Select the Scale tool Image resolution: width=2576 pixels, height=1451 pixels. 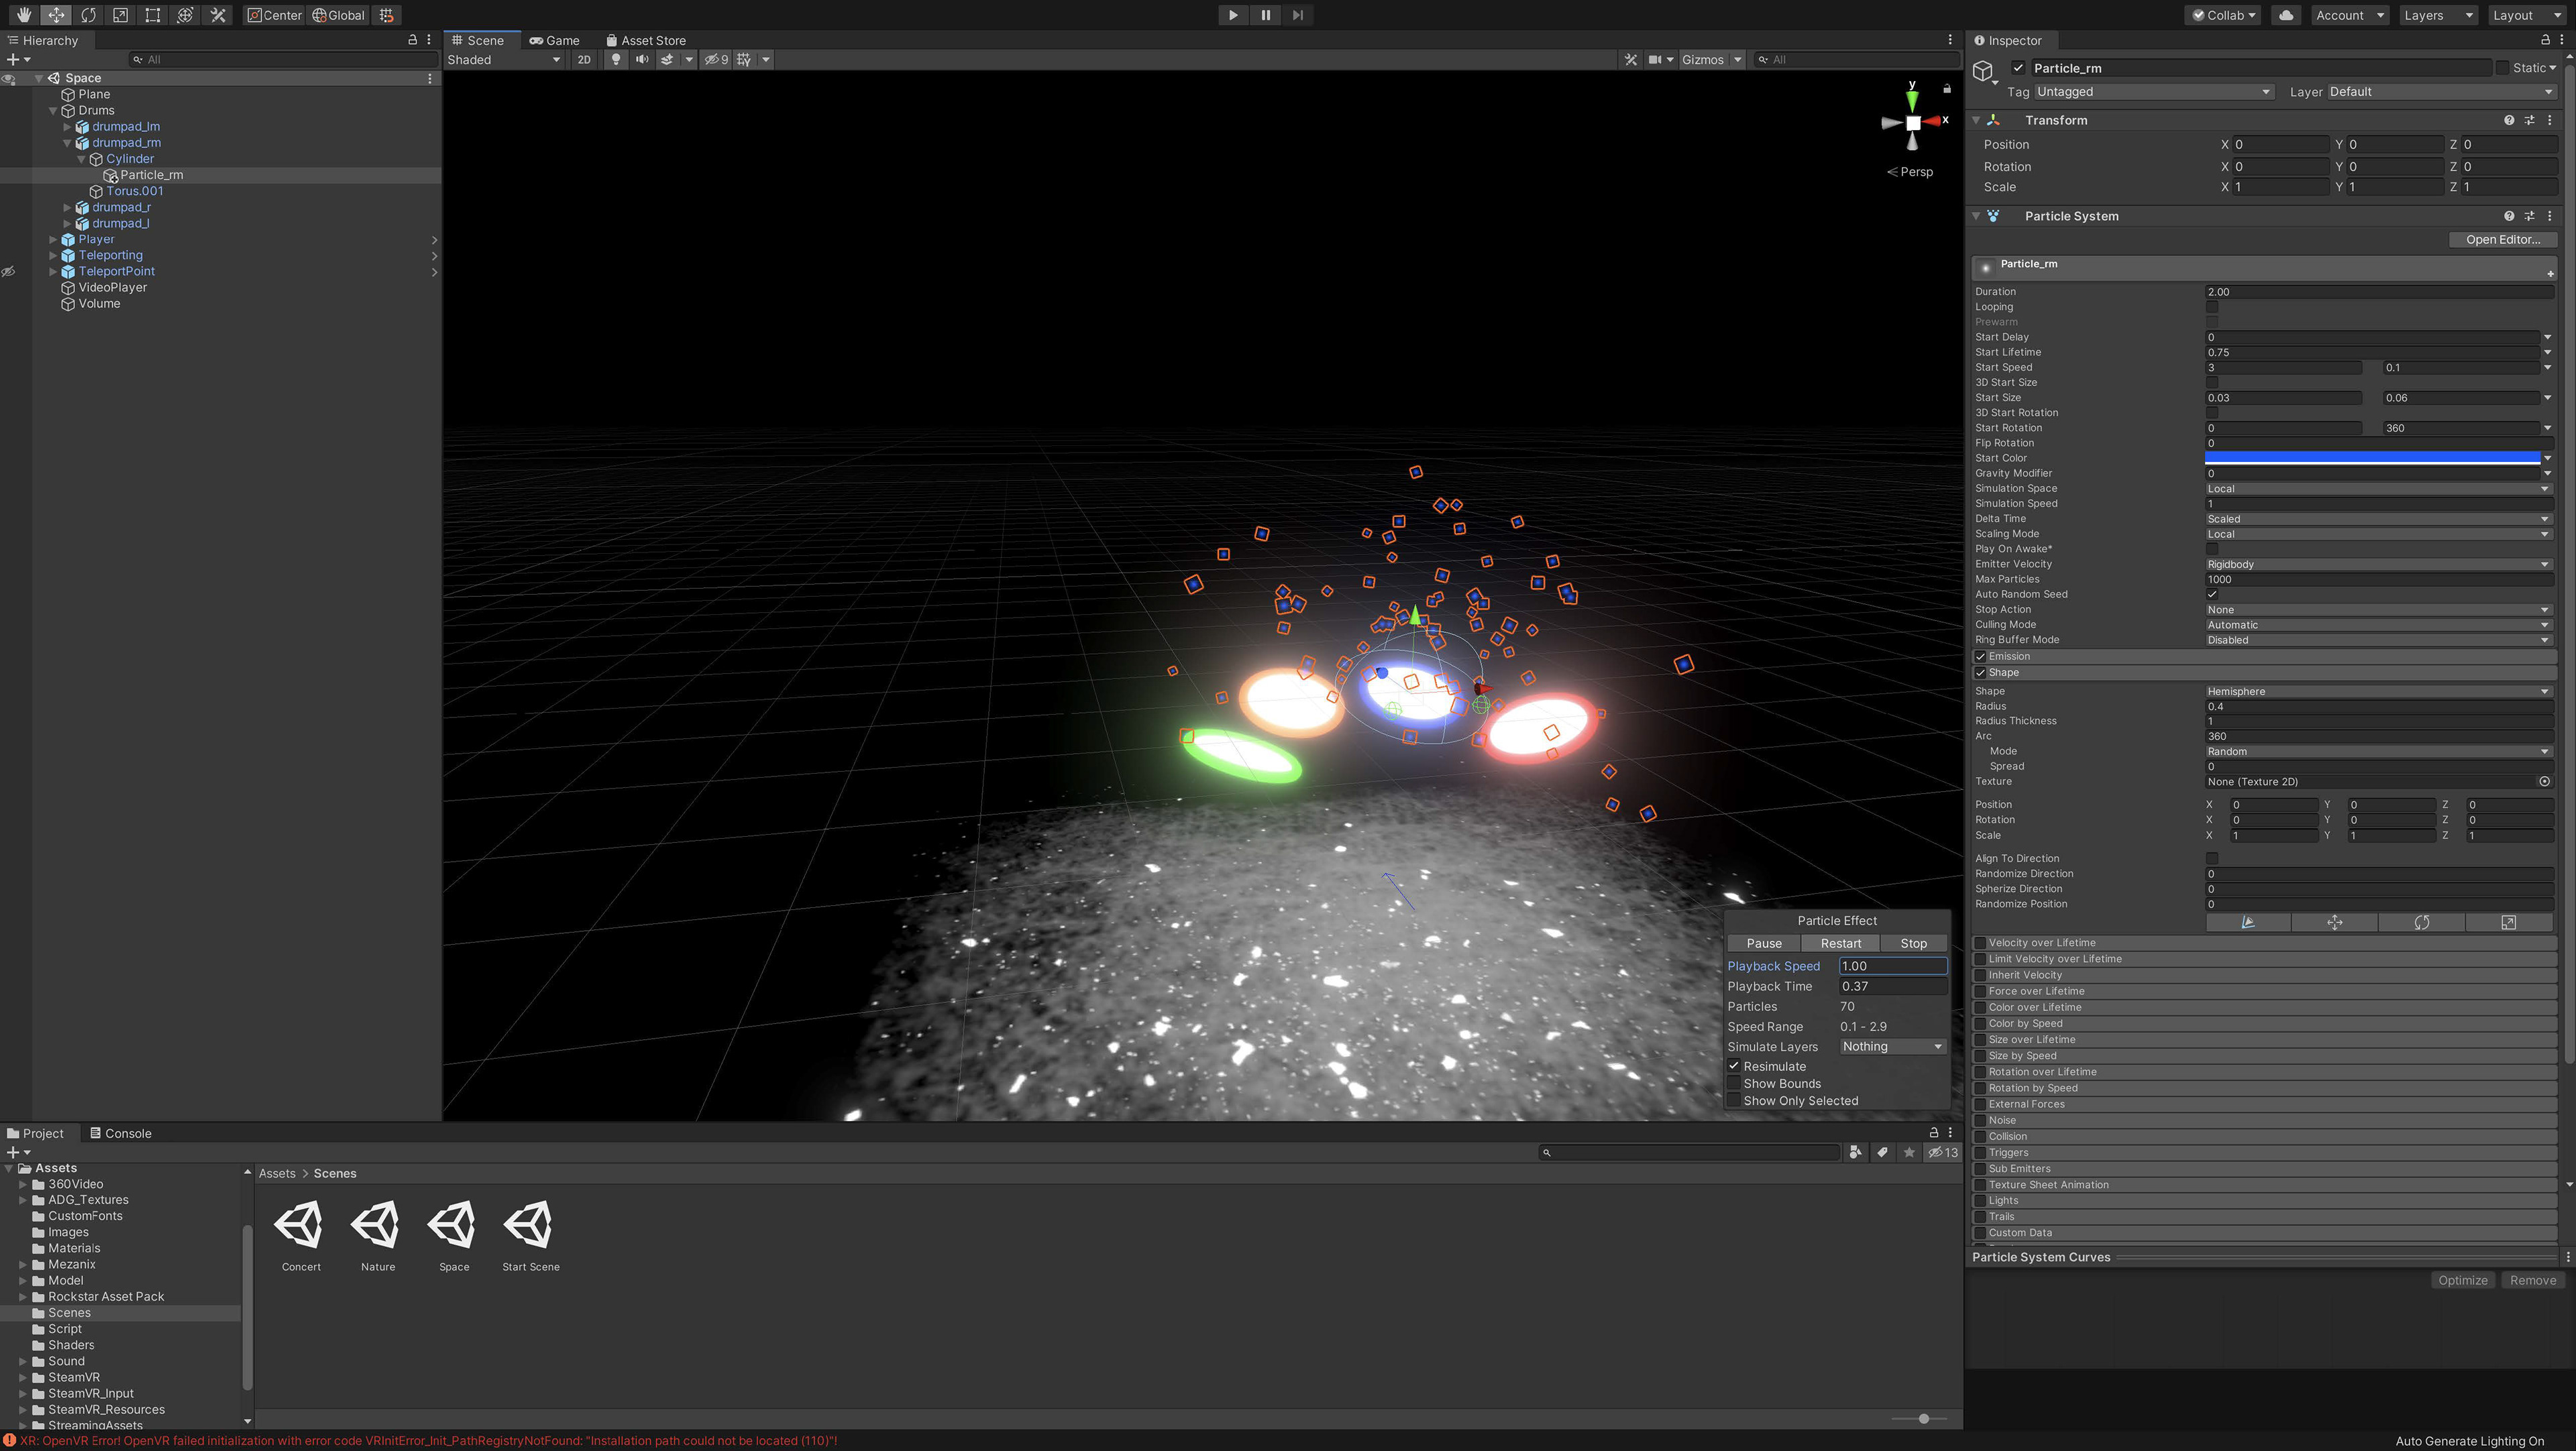pos(120,15)
